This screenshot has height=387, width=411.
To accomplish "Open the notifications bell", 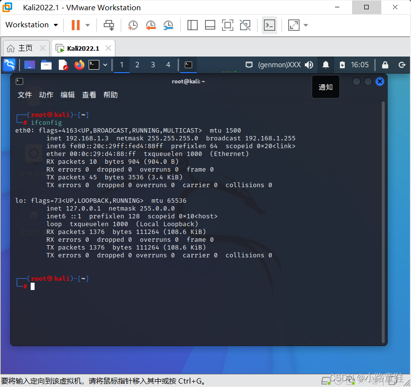I will point(326,64).
